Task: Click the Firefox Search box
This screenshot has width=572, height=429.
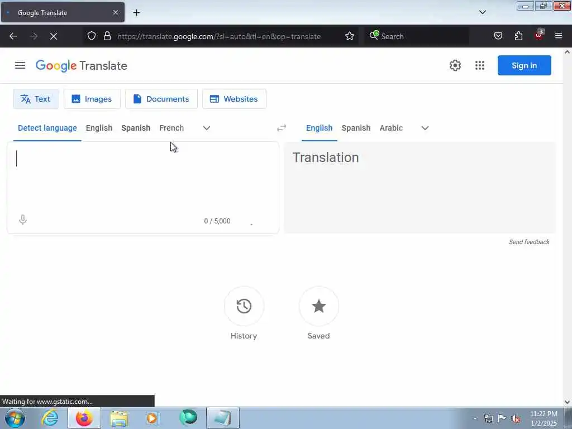Action: point(417,36)
